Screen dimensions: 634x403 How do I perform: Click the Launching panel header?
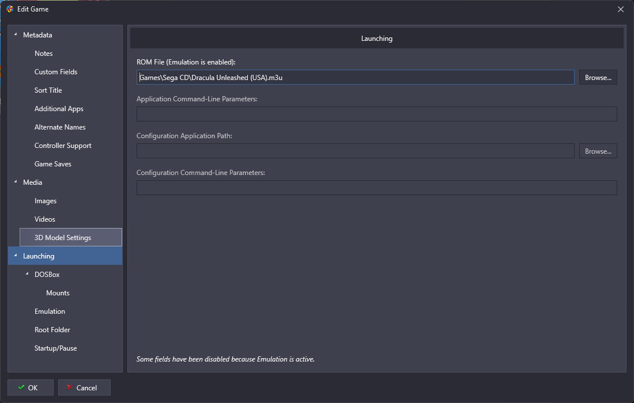377,39
